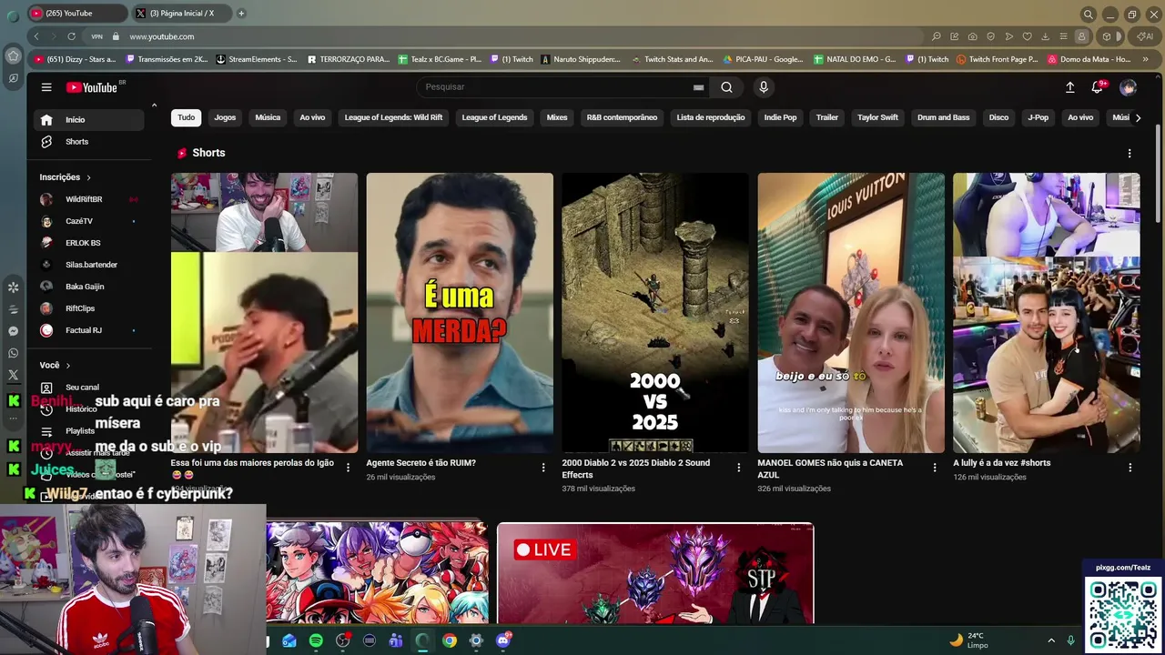Open WildRiftBR channel subscription
This screenshot has width=1165, height=655.
click(90, 199)
